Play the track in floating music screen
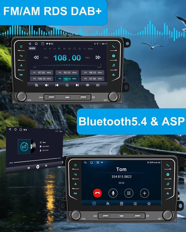Viewport: 186px width, 232px height. (38, 167)
